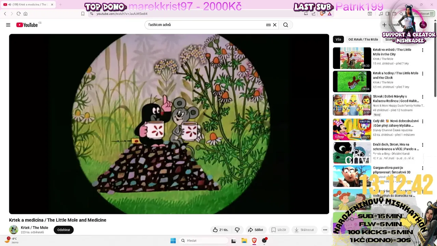Screen dimensions: 437x246
Task: Bookmark this page with the bookmark icon
Action: [83, 14]
